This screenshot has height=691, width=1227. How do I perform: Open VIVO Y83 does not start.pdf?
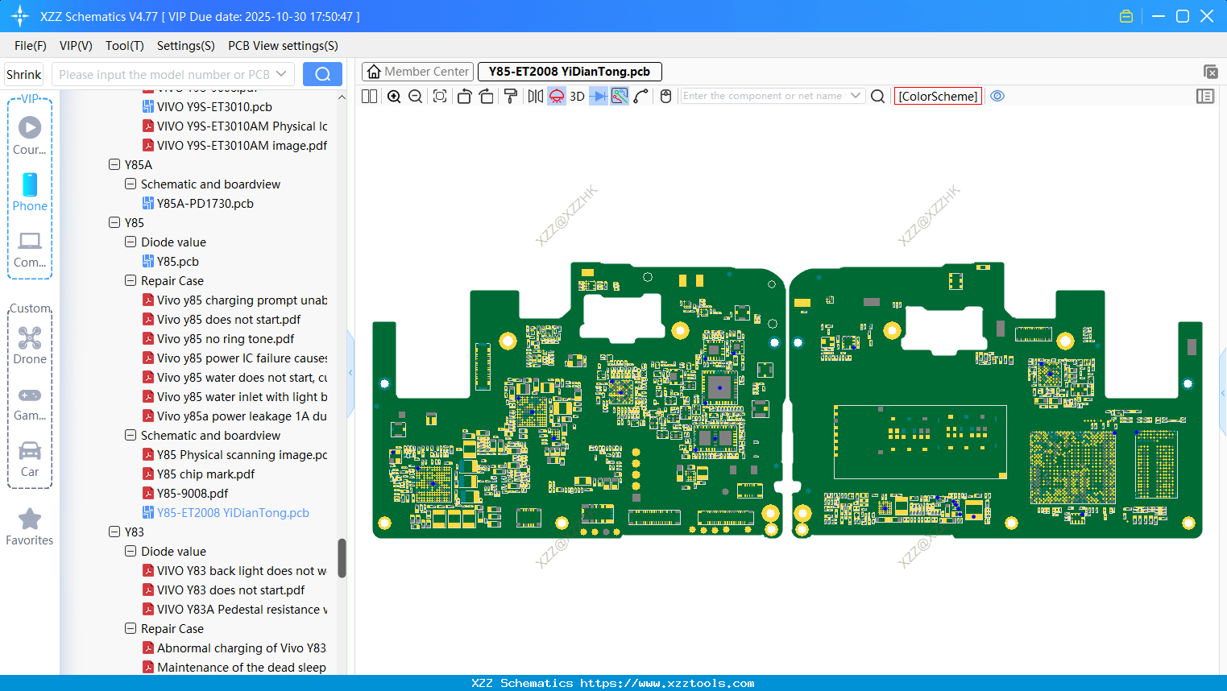point(231,590)
